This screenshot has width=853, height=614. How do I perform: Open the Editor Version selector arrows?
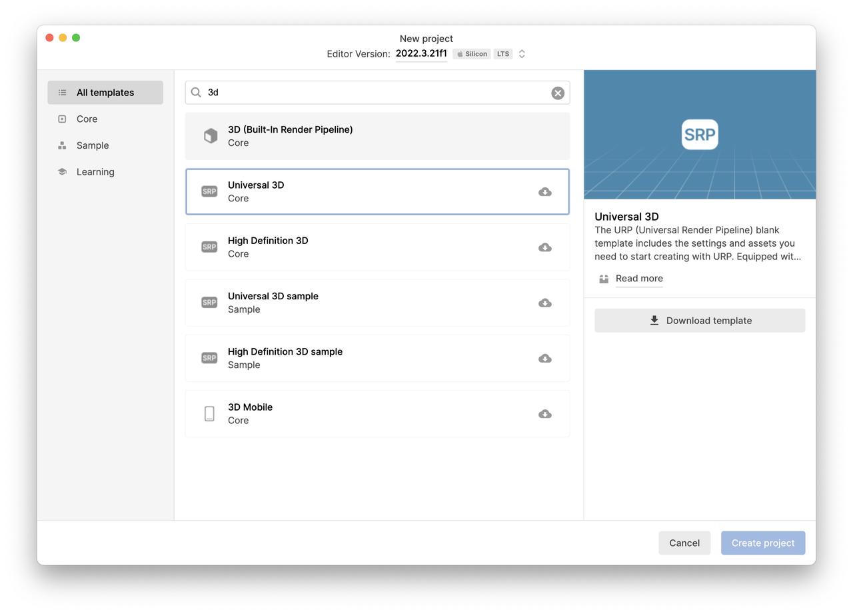(522, 54)
